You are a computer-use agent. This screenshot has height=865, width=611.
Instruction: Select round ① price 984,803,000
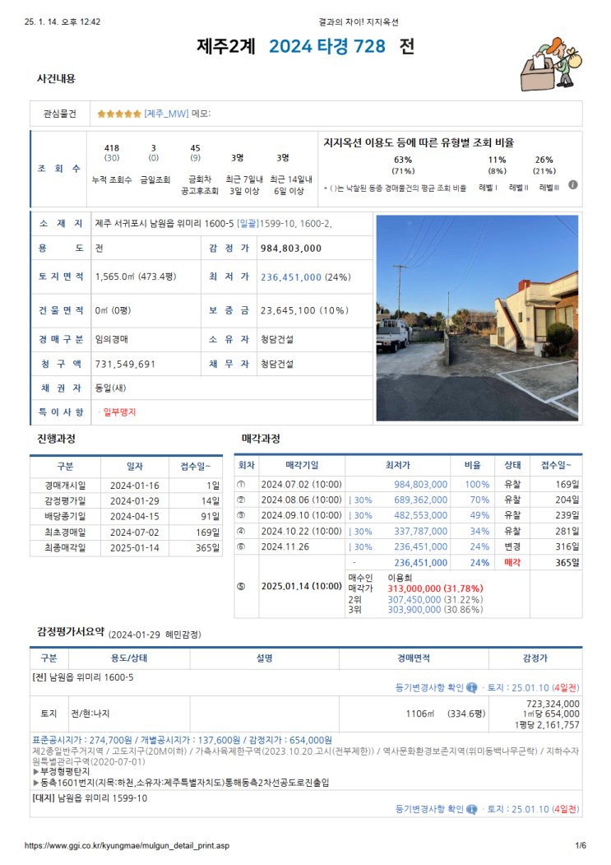pos(420,485)
